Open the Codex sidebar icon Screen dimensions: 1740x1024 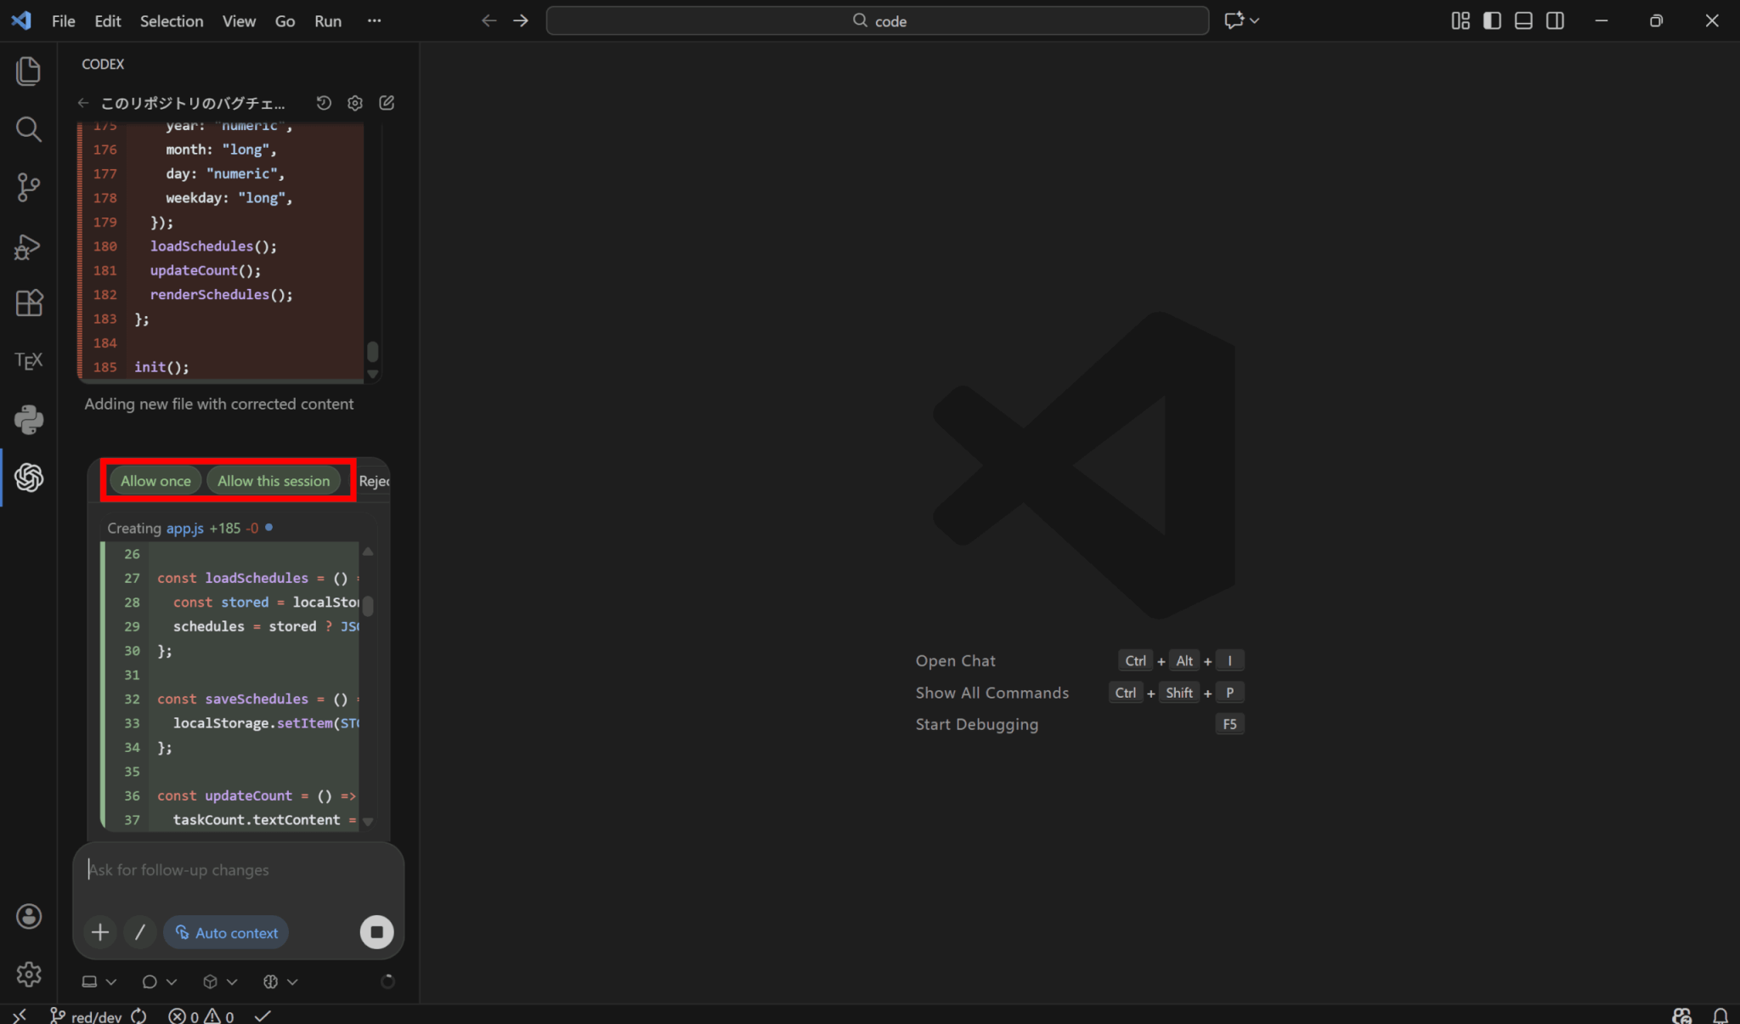pyautogui.click(x=29, y=478)
